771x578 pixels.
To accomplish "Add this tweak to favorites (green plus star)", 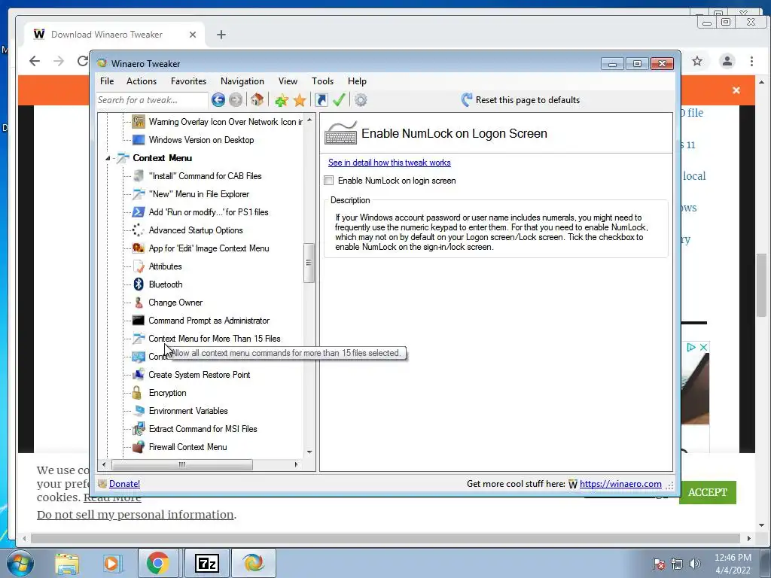I will pos(282,100).
